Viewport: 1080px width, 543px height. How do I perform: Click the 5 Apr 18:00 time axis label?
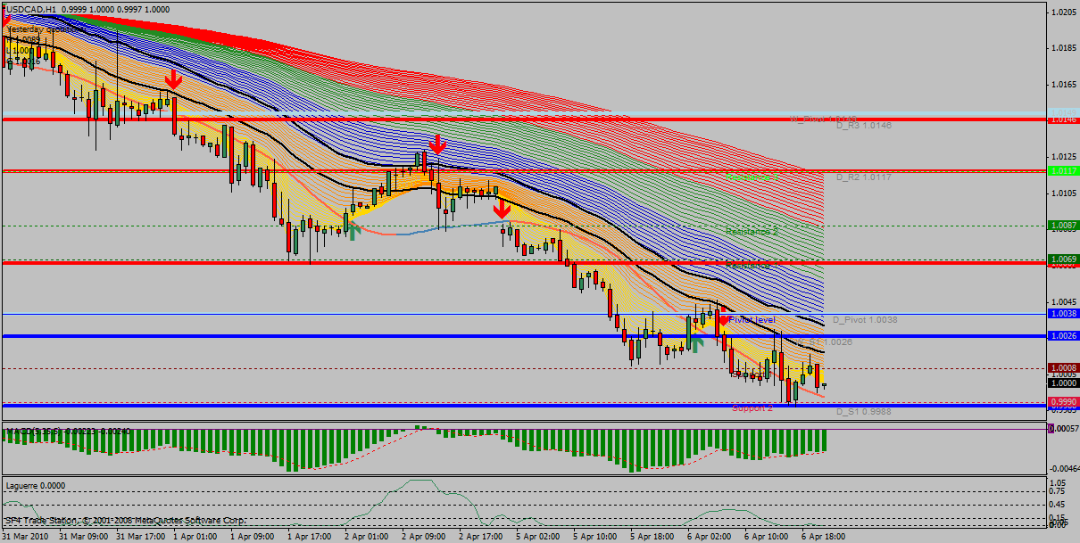pos(650,537)
